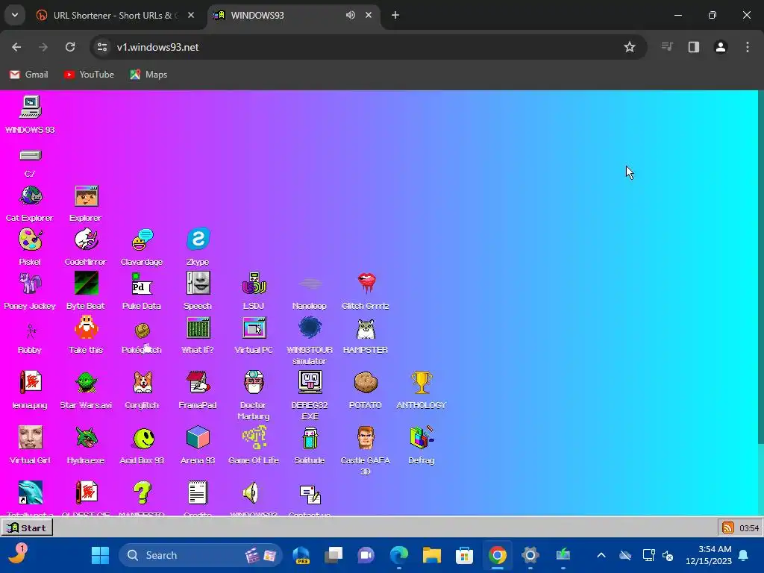The width and height of the screenshot is (764, 573).
Task: Open the Pokéglitch icon
Action: pyautogui.click(x=143, y=331)
